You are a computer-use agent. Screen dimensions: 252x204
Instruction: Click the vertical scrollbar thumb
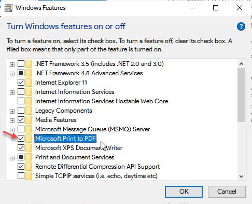point(241,95)
